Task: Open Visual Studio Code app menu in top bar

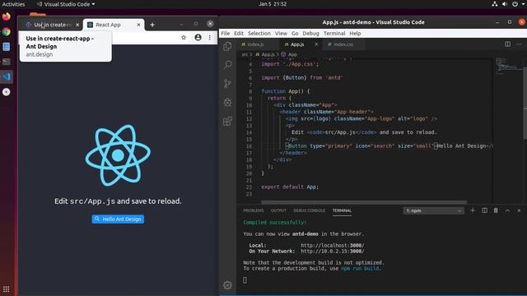Action: click(x=66, y=4)
